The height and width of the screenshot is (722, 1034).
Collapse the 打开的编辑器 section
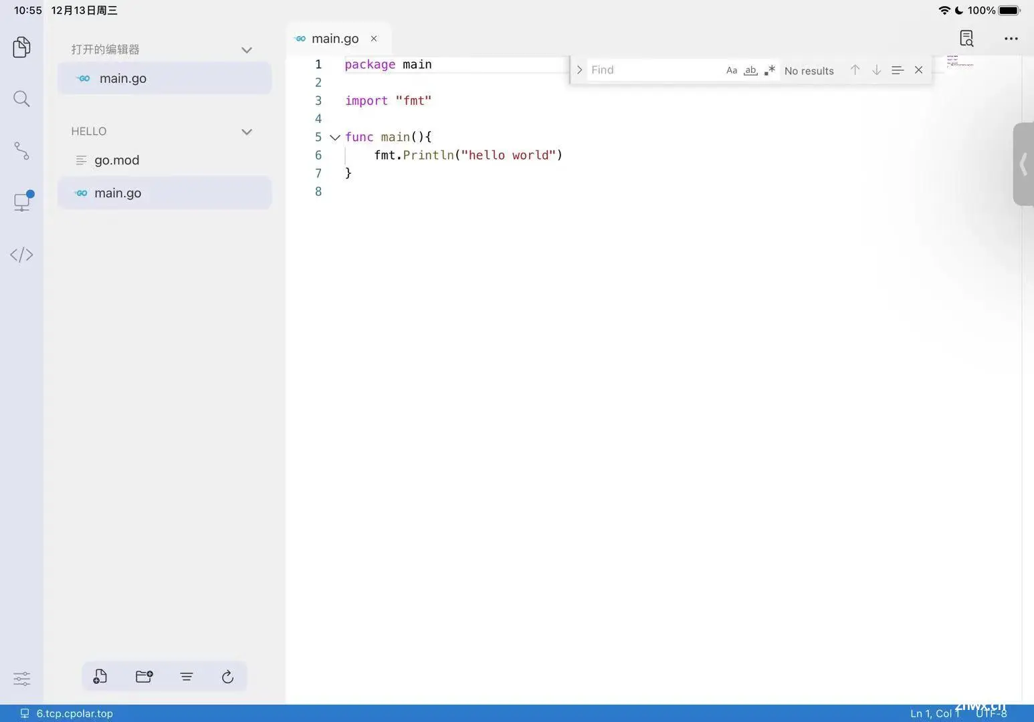[x=246, y=50]
